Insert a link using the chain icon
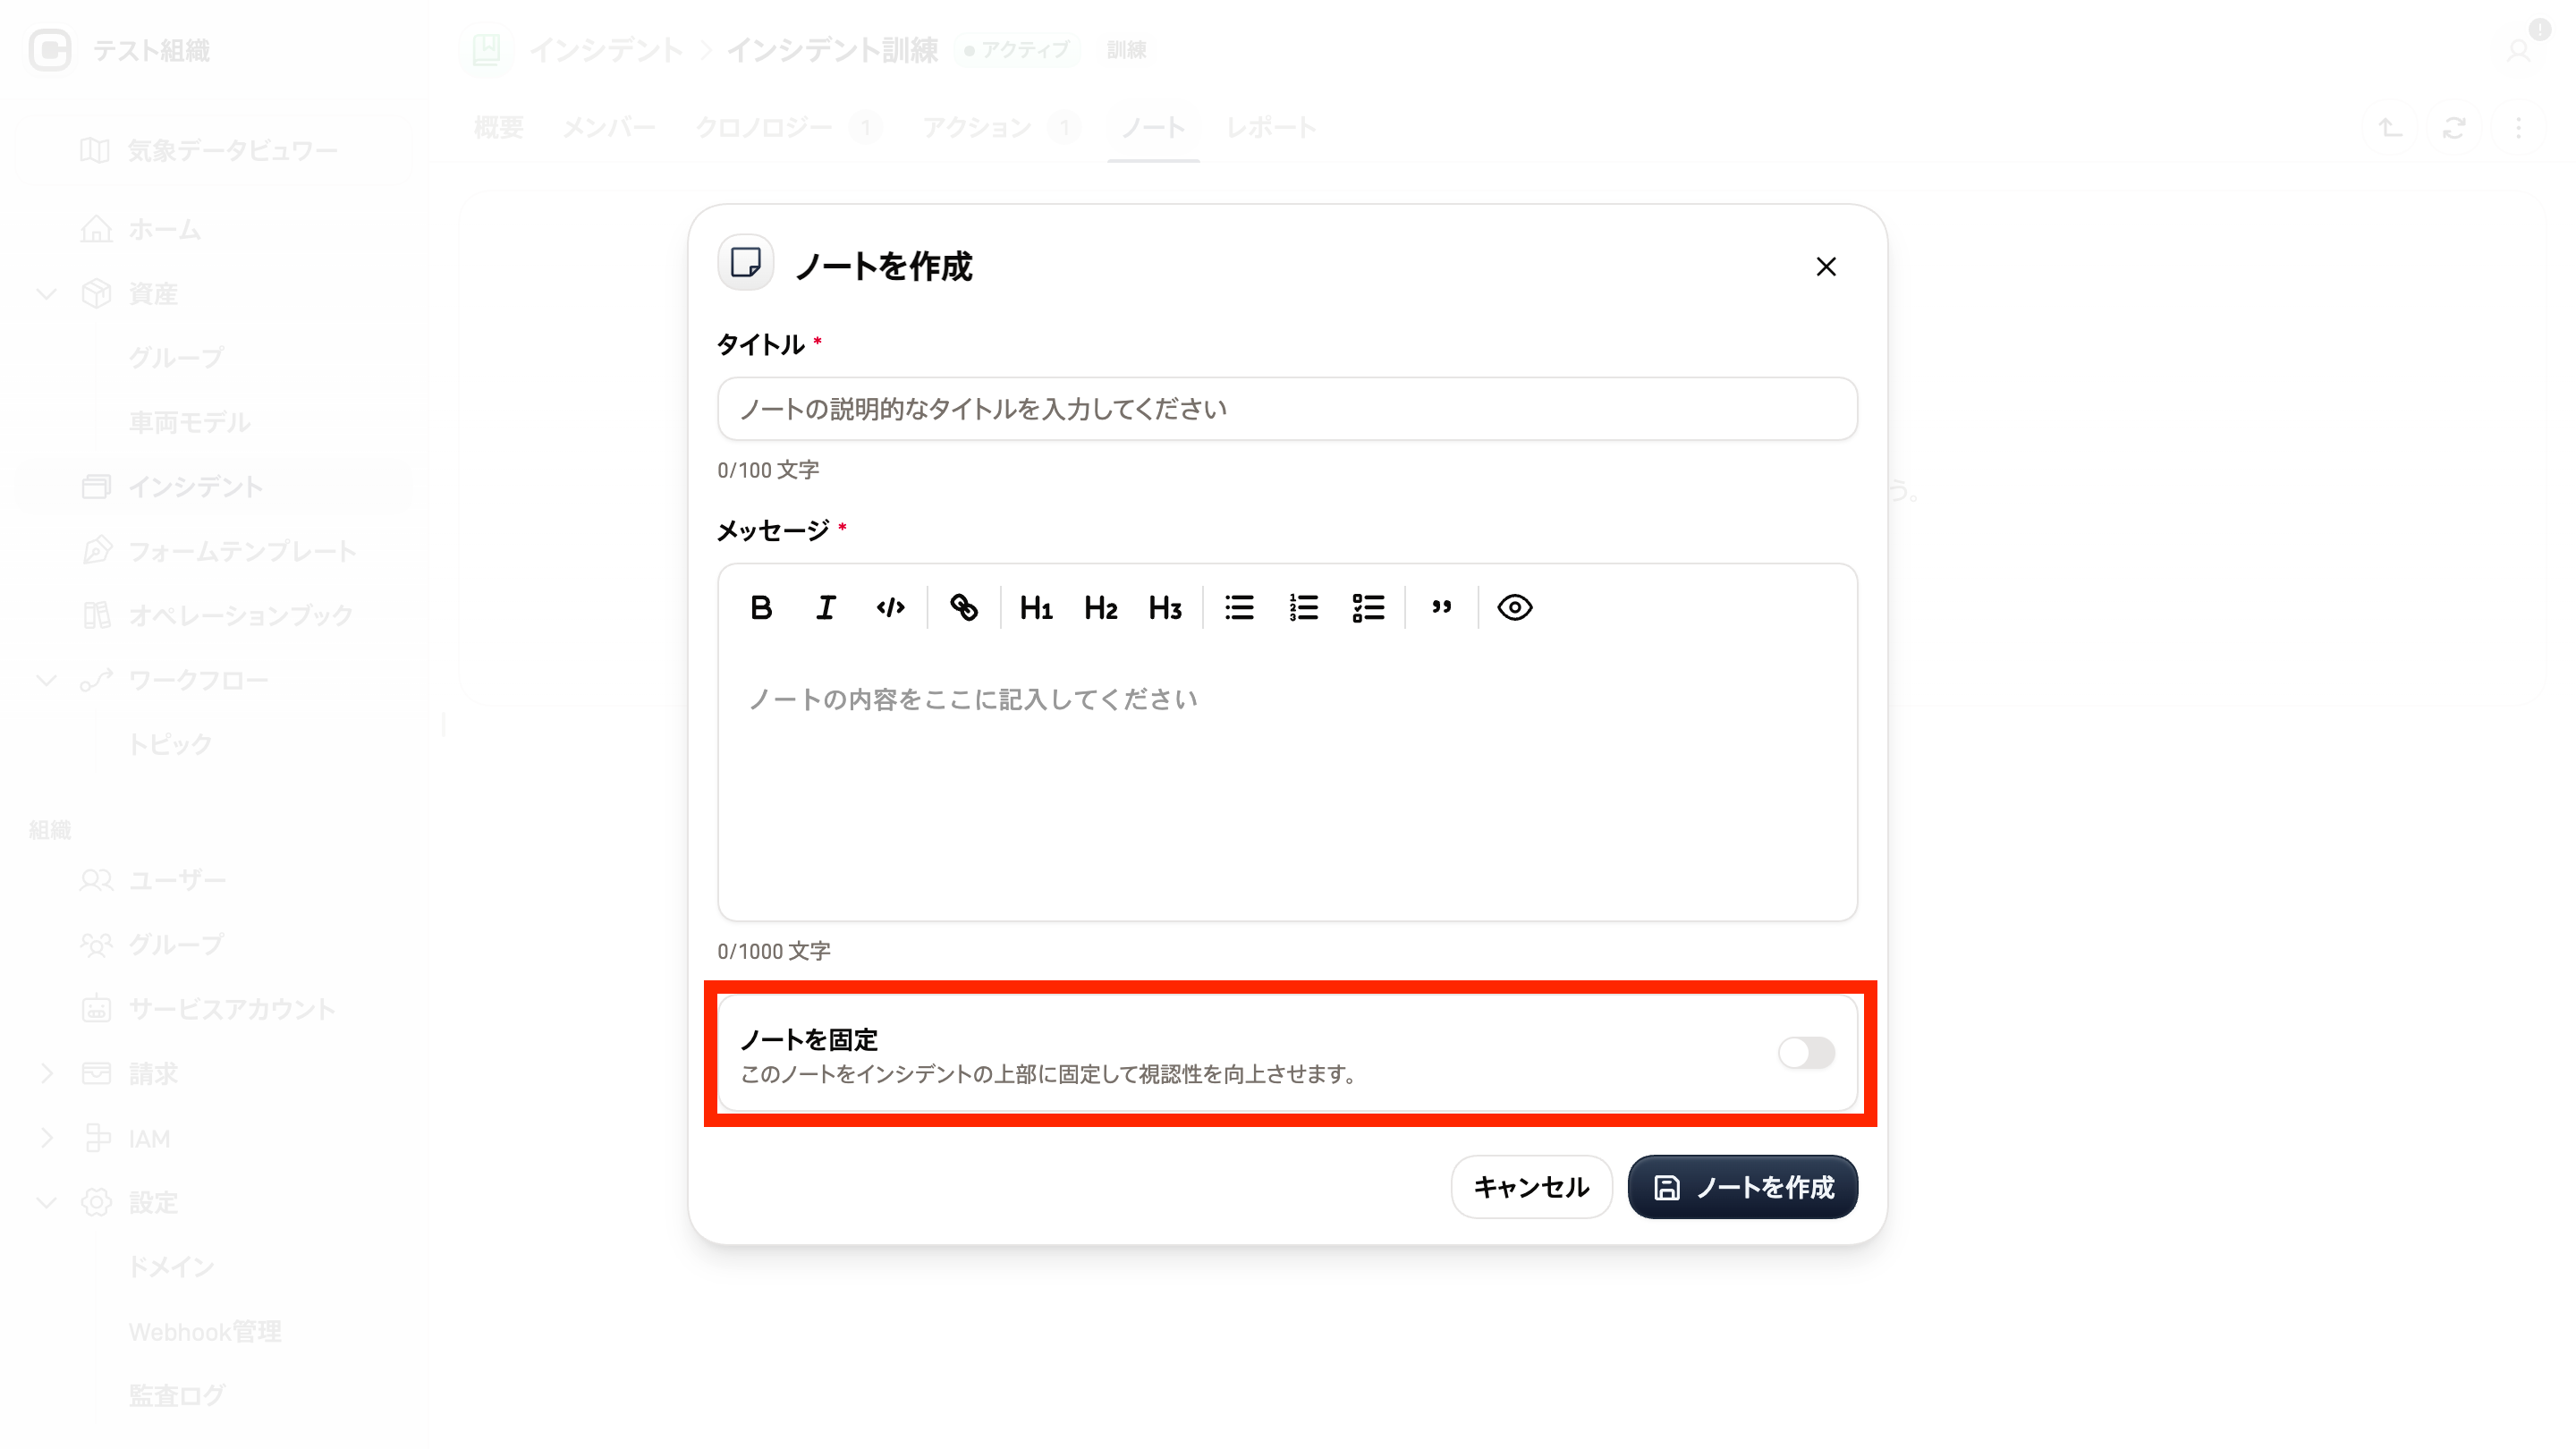 (x=964, y=607)
